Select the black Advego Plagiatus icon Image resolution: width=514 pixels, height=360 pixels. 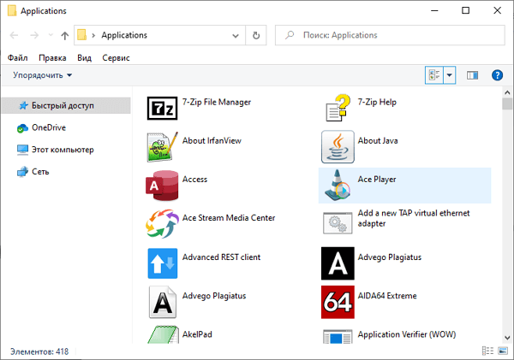[338, 263]
